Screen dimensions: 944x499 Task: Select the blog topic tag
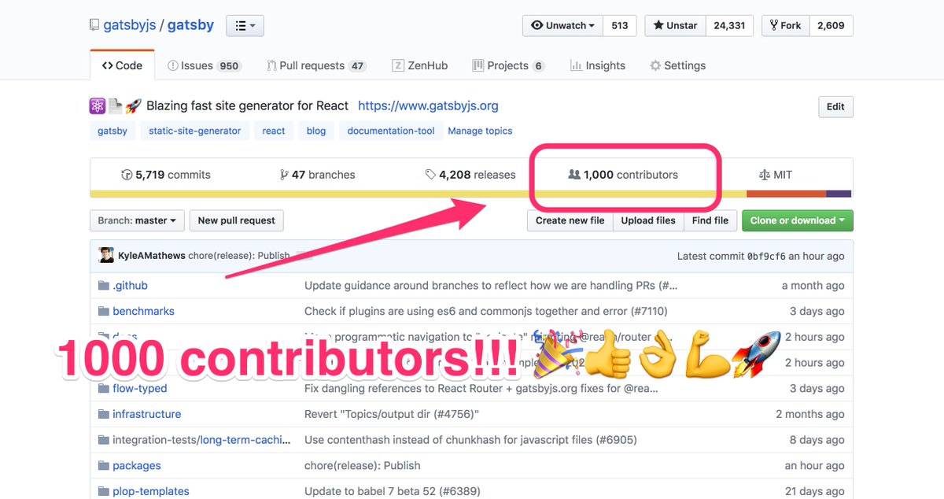316,131
